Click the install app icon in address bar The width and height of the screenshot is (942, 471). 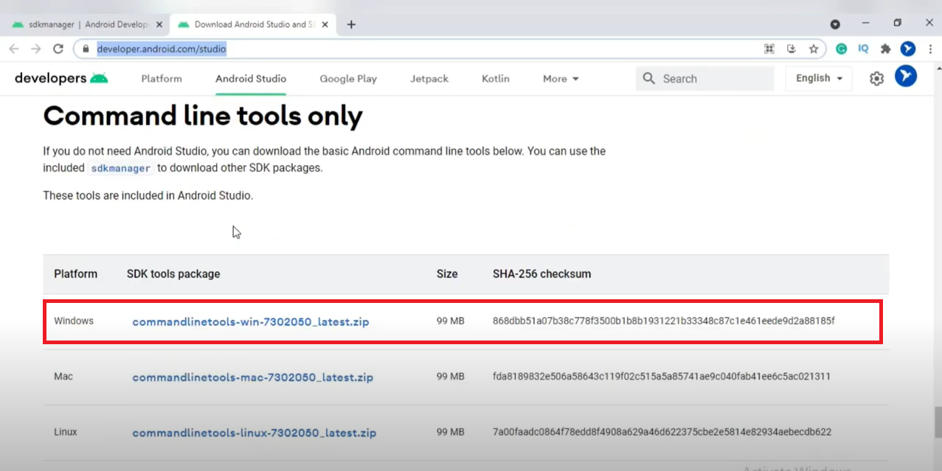click(792, 49)
